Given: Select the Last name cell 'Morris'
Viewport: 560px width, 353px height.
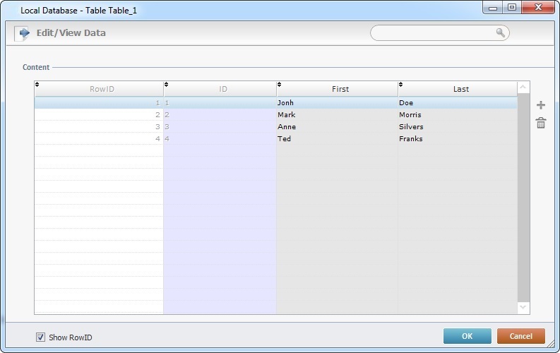Looking at the screenshot, I should tap(457, 115).
